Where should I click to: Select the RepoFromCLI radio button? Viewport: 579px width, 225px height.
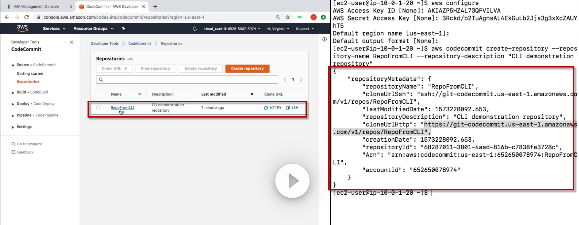pyautogui.click(x=98, y=107)
